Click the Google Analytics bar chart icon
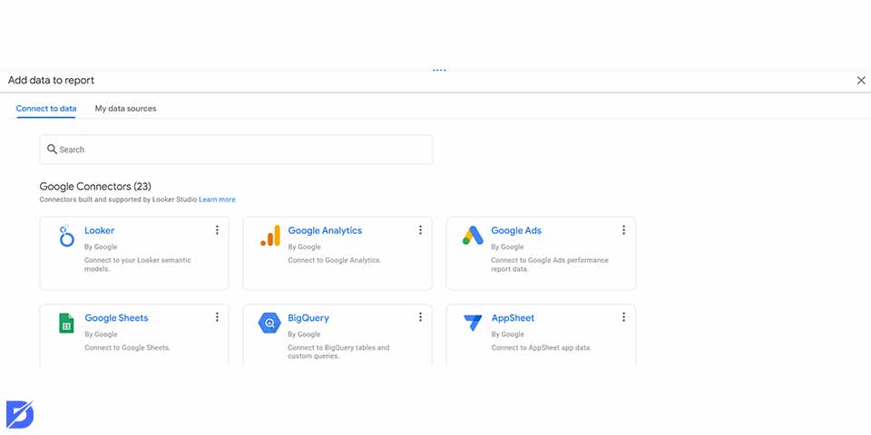Image resolution: width=871 pixels, height=435 pixels. [270, 236]
